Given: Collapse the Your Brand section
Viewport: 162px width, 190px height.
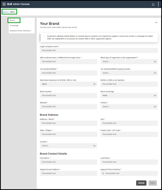Looking at the screenshot, I should click(156, 23).
